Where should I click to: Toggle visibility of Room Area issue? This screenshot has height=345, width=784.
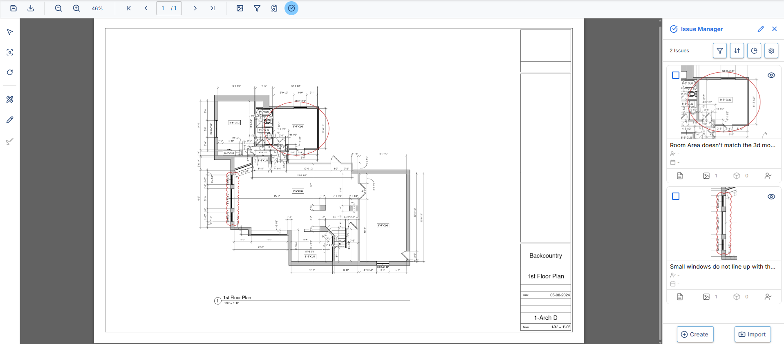coord(771,75)
